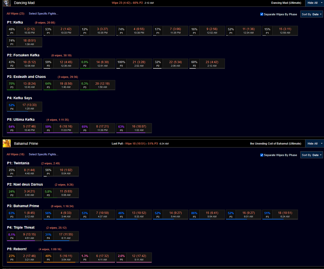Uncheck Separate Wipes By Phase for Bahamut Prime

click(x=262, y=155)
